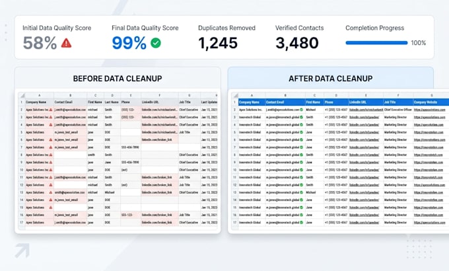Open the LinkedIn link in after-table row 15
The image size is (449, 271).
pyautogui.click(x=364, y=208)
